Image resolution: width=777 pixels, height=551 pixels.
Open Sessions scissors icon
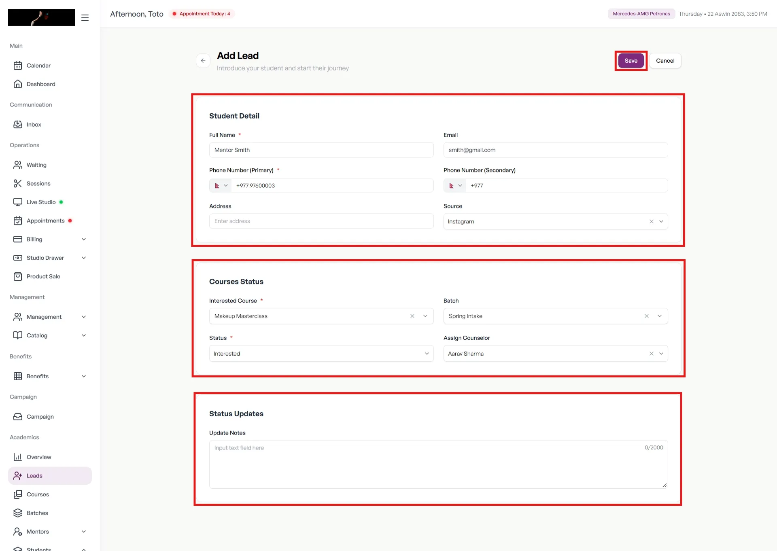(18, 184)
